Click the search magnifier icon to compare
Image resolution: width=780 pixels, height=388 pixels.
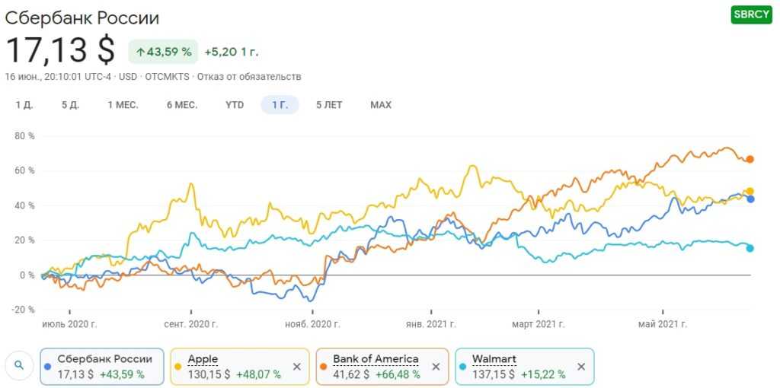20,366
